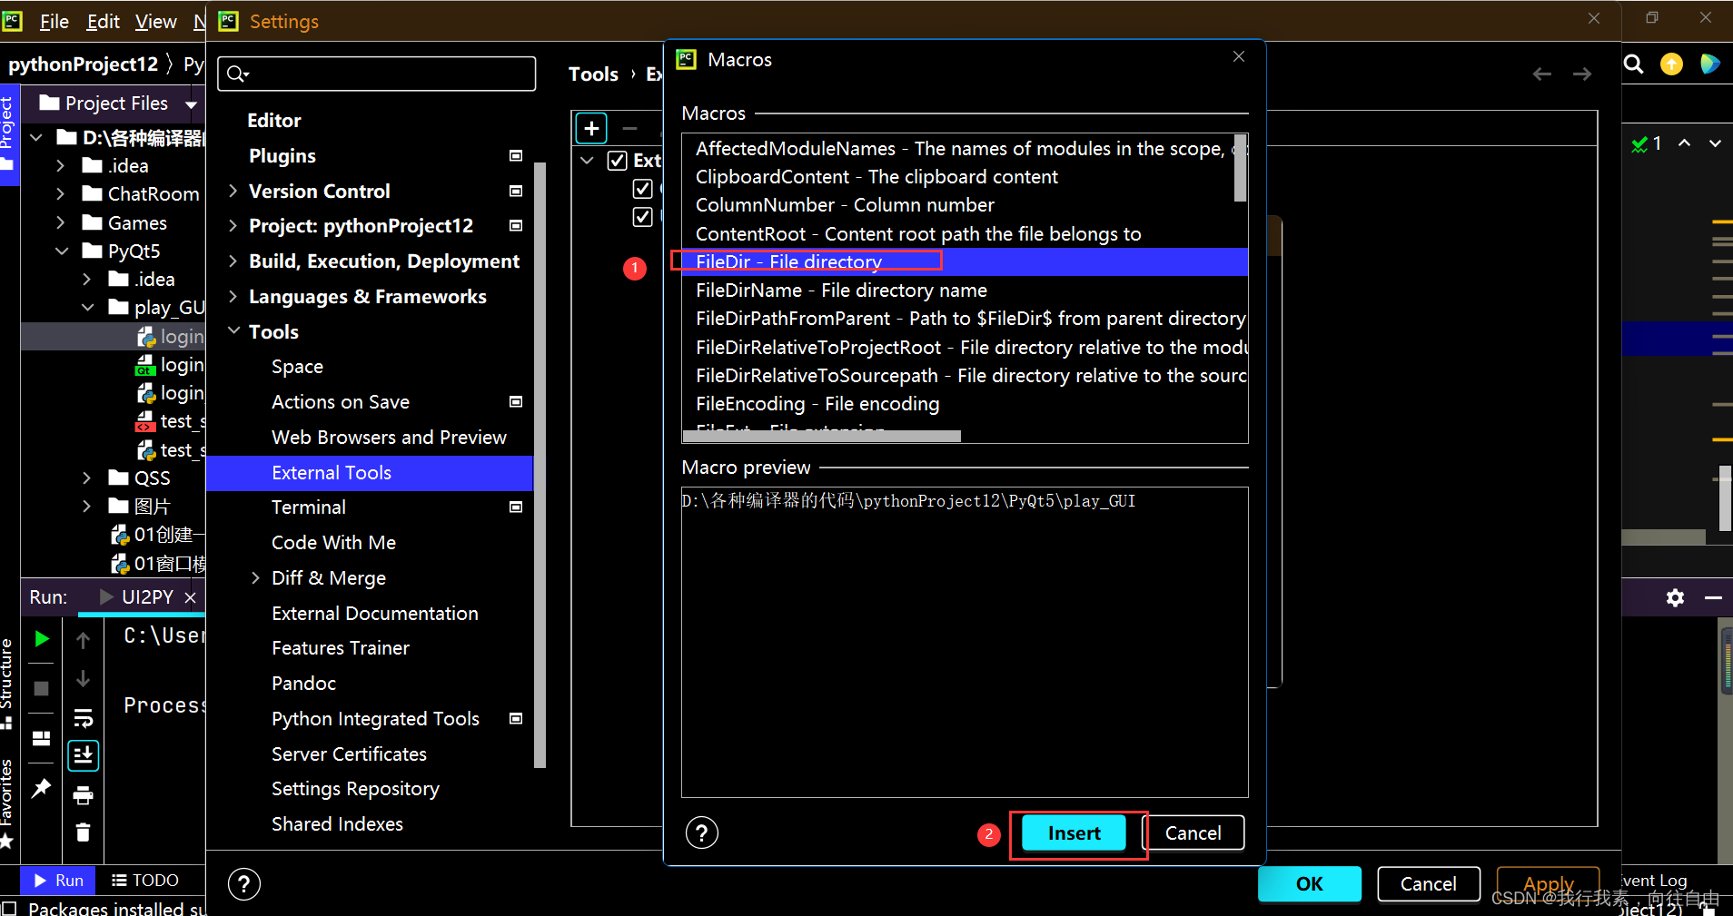
Task: Print the console output
Action: coord(83,794)
